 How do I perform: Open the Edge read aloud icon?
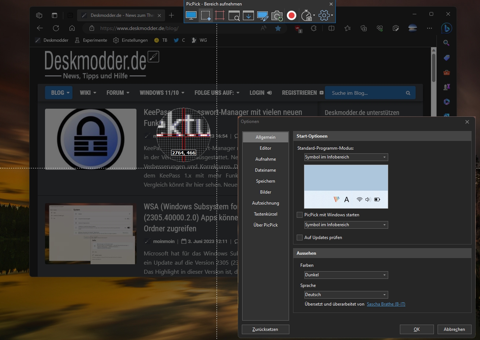(263, 28)
